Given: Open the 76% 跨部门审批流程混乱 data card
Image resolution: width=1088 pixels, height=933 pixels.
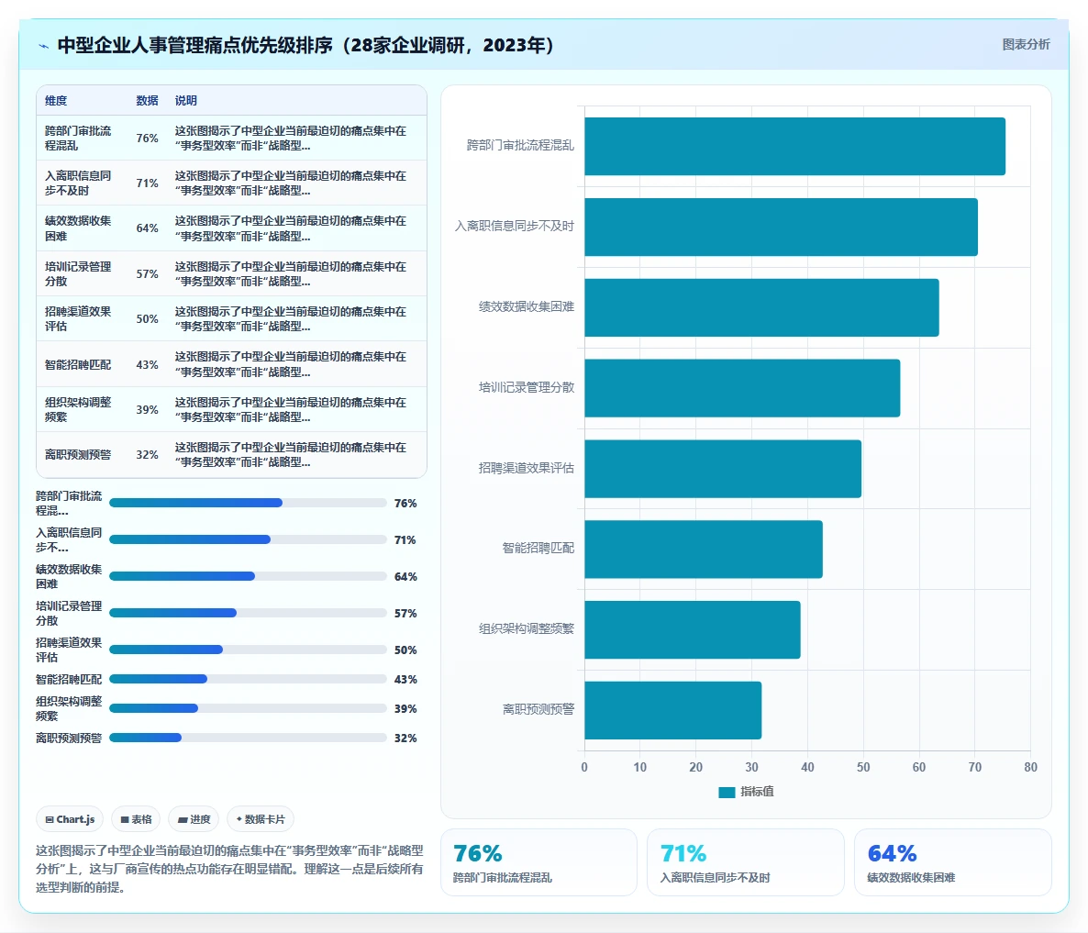Looking at the screenshot, I should click(x=538, y=862).
